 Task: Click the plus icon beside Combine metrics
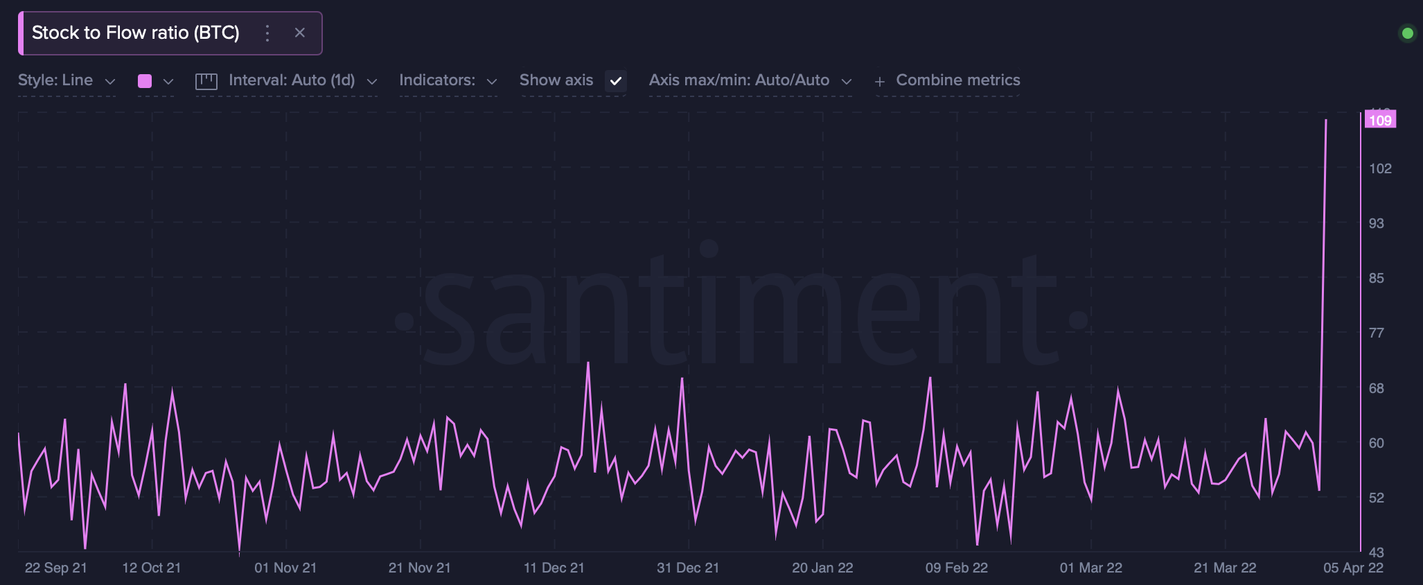(x=880, y=82)
